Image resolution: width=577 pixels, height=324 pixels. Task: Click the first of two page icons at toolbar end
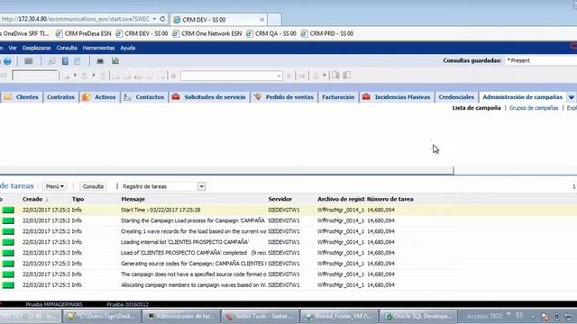tap(335, 76)
